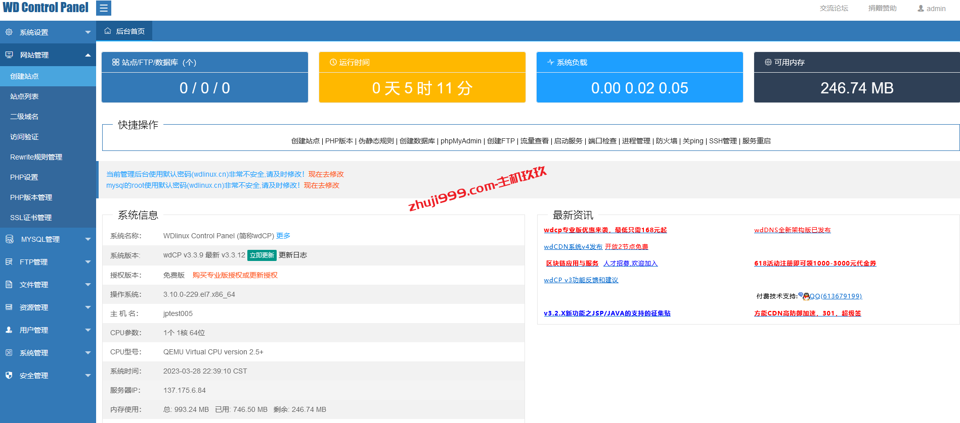Open the 更新日志 link
This screenshot has height=423, width=960.
coord(293,255)
